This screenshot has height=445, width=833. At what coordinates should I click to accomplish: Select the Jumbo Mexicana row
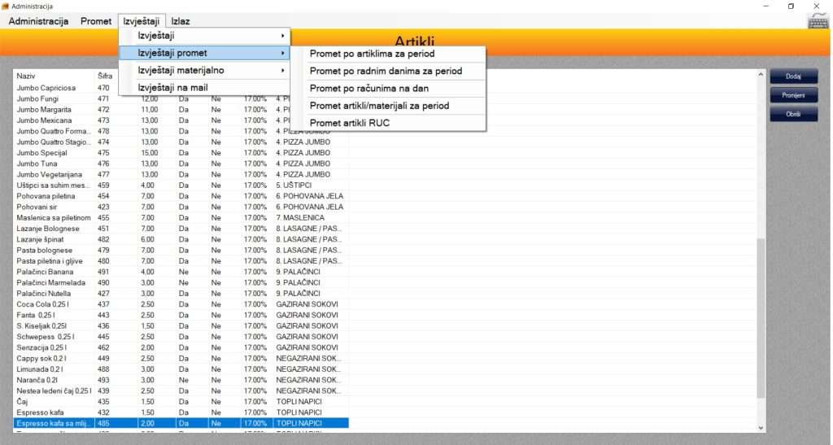coord(181,120)
